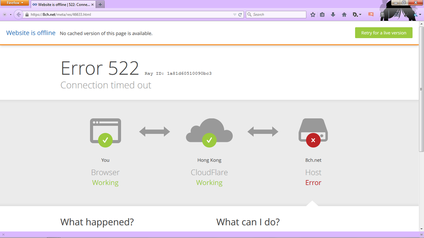Select the 'Website is offline | 522' tab

point(63,5)
